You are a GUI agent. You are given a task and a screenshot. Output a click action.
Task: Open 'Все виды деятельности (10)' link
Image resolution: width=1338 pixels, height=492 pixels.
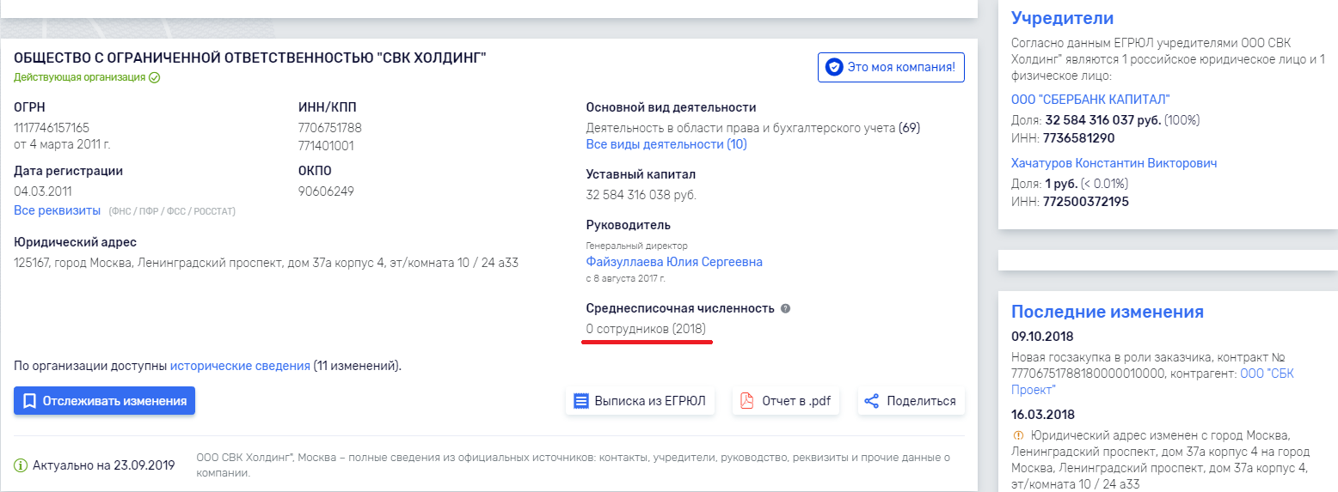coord(666,144)
